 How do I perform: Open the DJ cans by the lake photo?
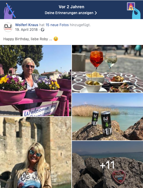coord(107,117)
